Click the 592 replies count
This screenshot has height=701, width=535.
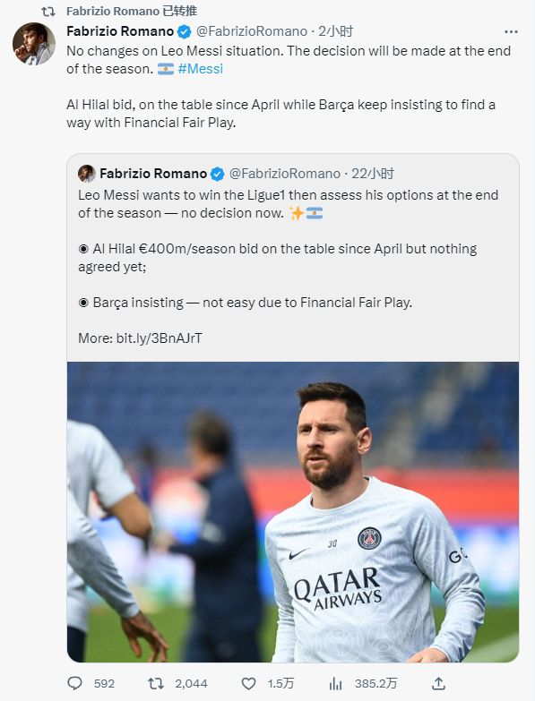[x=104, y=684]
